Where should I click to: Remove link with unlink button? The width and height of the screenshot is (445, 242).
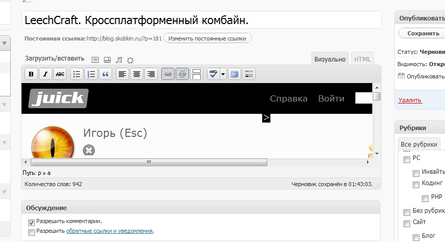pos(182,74)
